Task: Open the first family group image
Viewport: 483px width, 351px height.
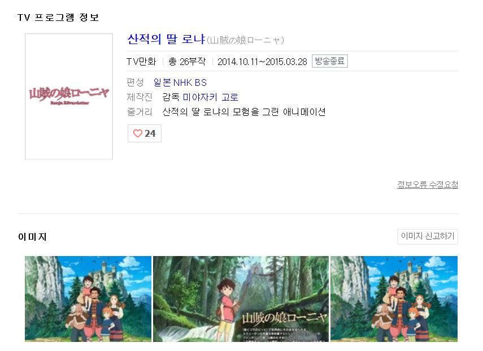Action: coord(88,298)
